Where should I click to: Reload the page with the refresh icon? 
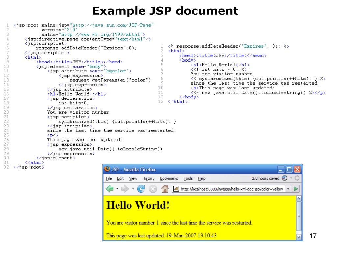point(141,189)
